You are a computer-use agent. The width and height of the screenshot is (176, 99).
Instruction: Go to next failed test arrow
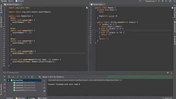29,77
